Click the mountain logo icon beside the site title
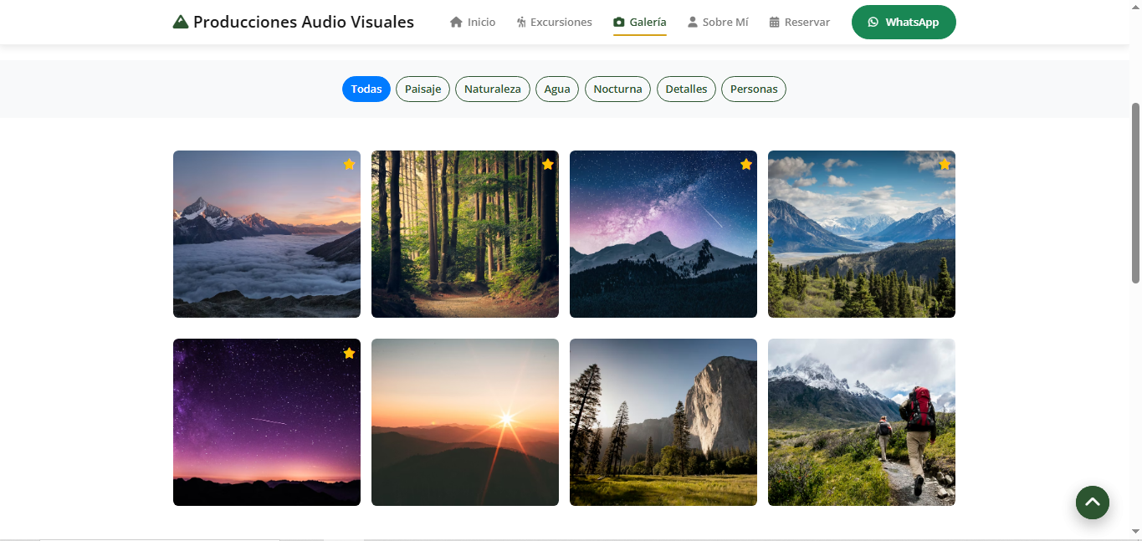The height and width of the screenshot is (541, 1142). pos(181,23)
